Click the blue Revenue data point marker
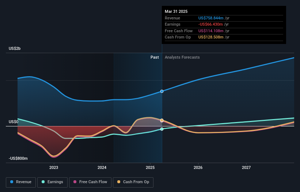 [162, 91]
